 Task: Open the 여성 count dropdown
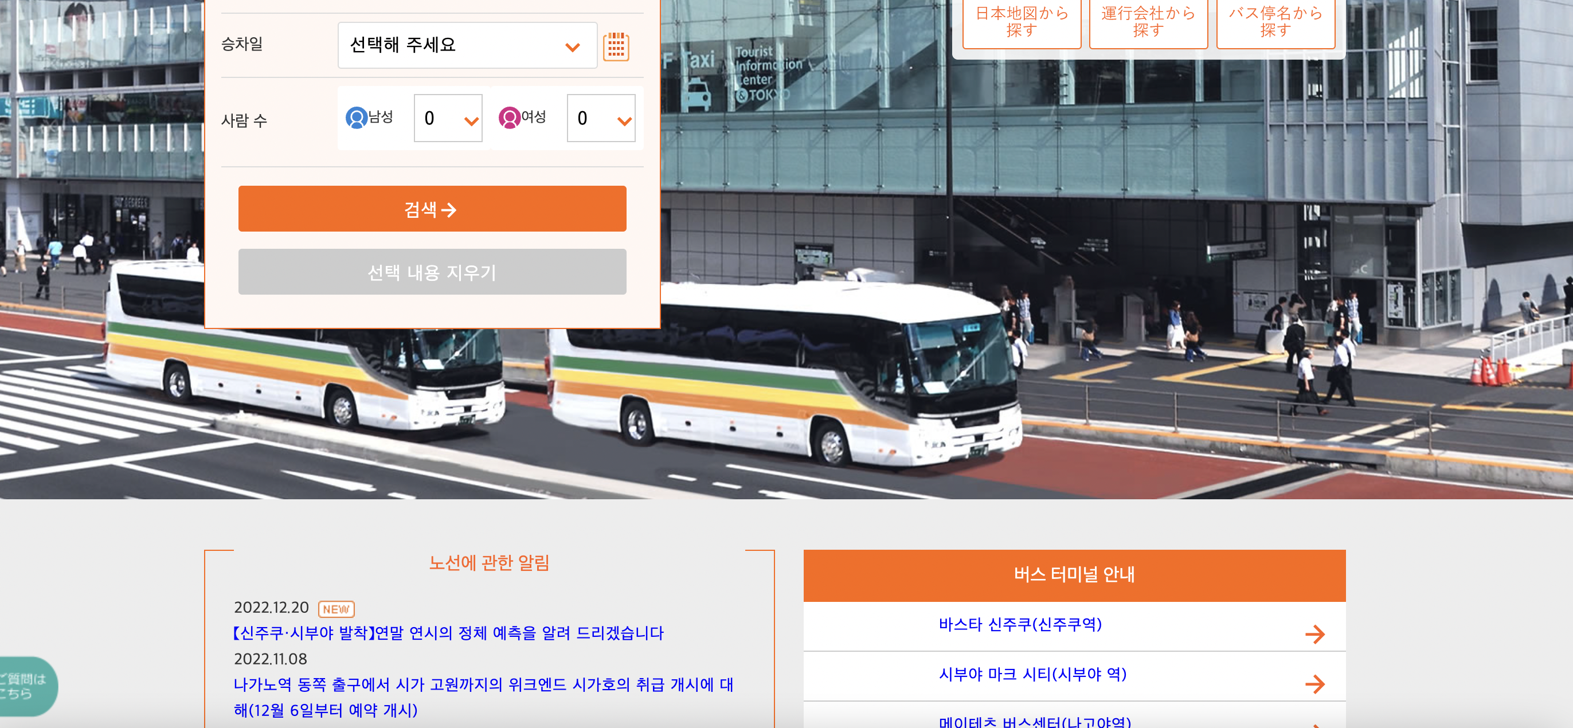(601, 118)
